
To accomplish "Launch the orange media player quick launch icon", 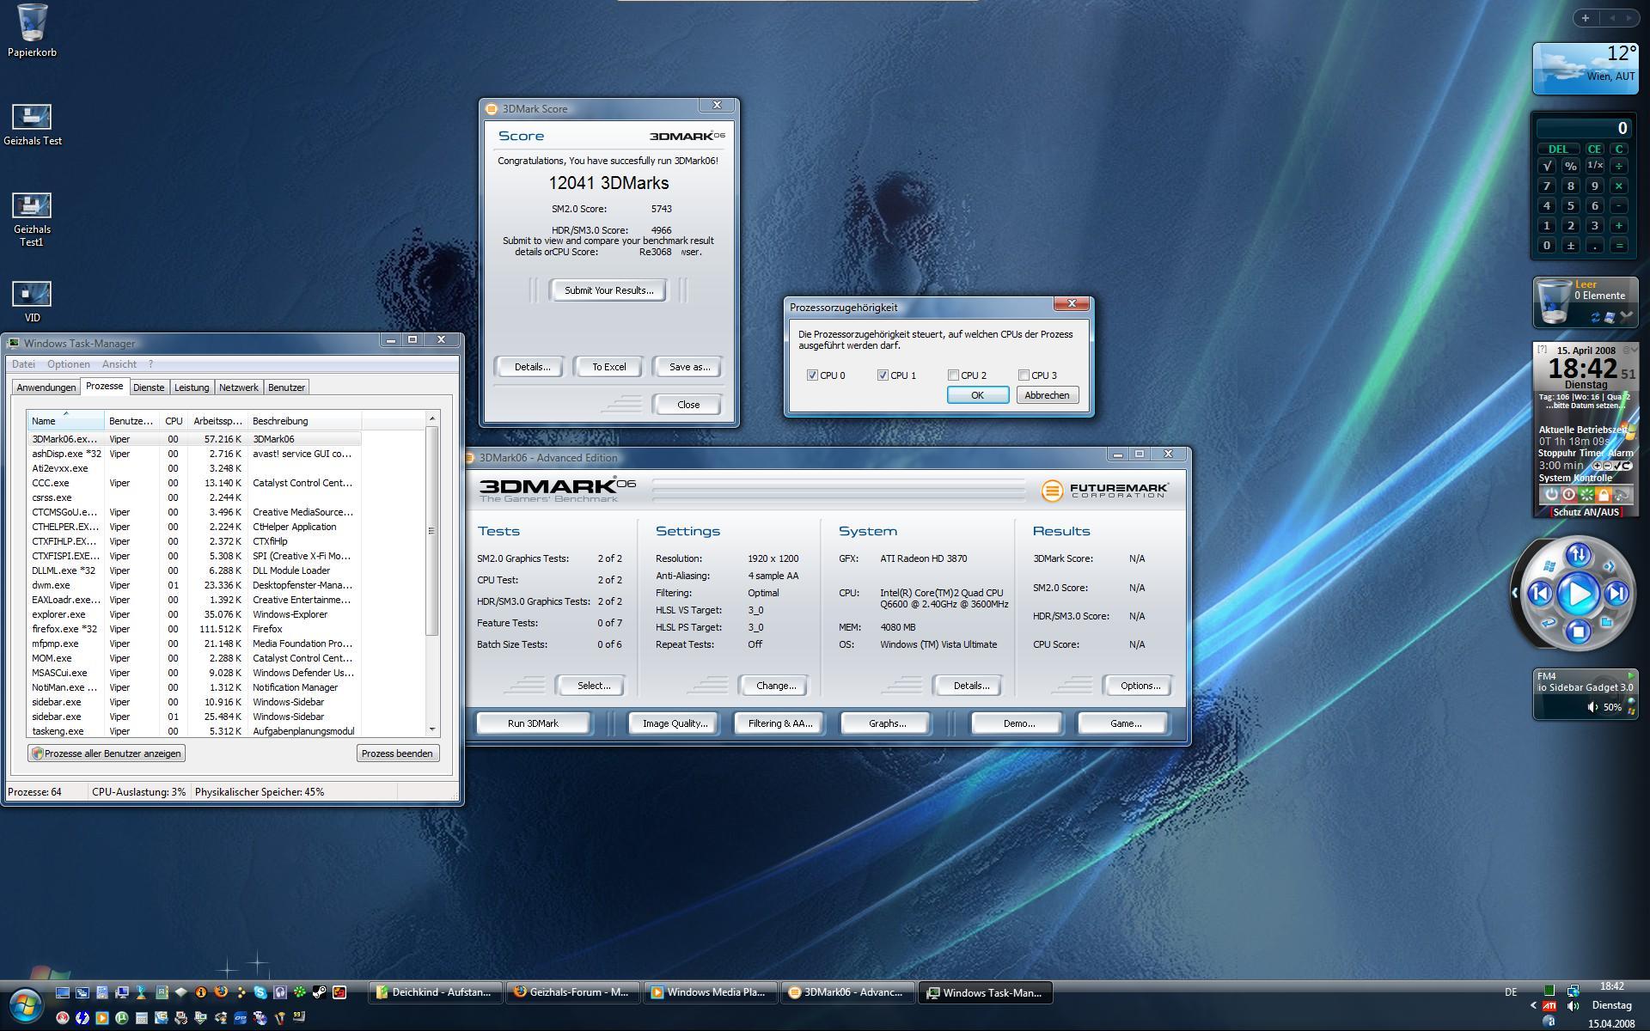I will click(102, 1018).
